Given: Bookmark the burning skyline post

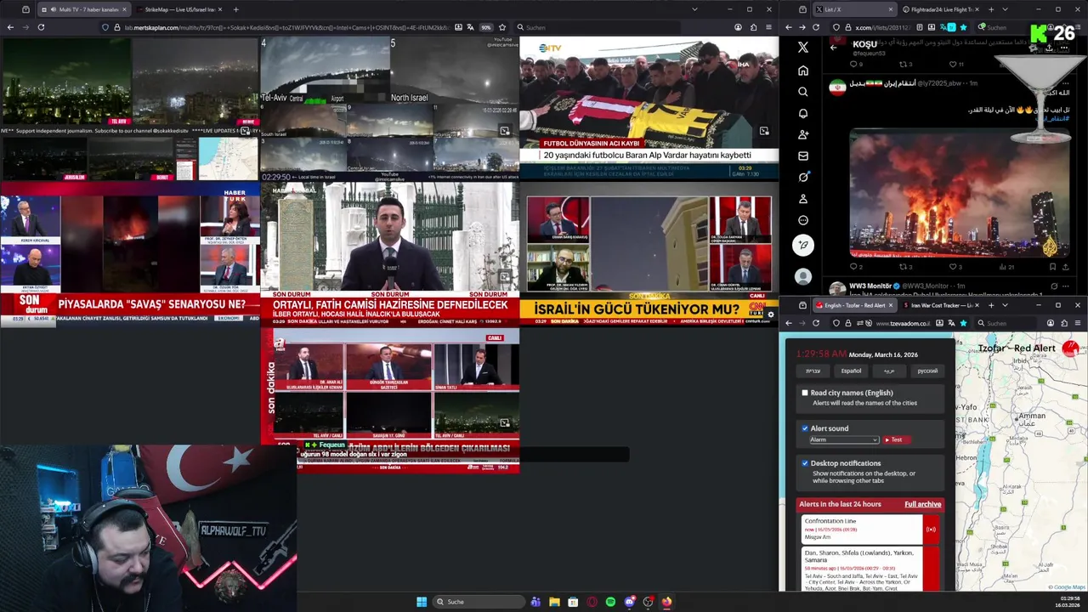Looking at the screenshot, I should tap(1051, 267).
